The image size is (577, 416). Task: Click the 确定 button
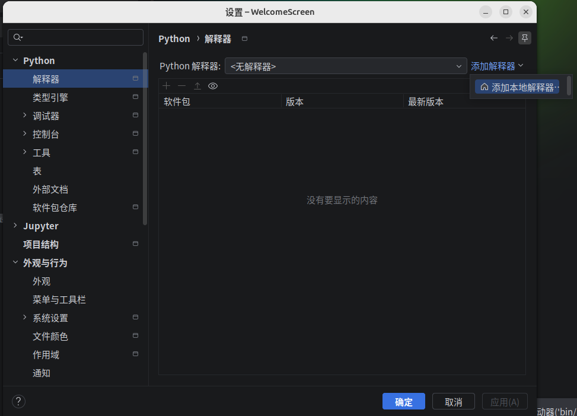404,401
